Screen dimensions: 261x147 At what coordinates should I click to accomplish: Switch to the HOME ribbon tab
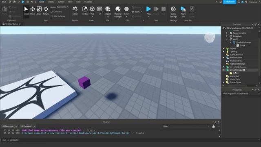(x=42, y=2)
